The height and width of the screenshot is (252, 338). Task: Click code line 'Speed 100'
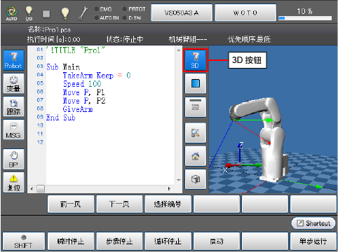[x=82, y=84]
